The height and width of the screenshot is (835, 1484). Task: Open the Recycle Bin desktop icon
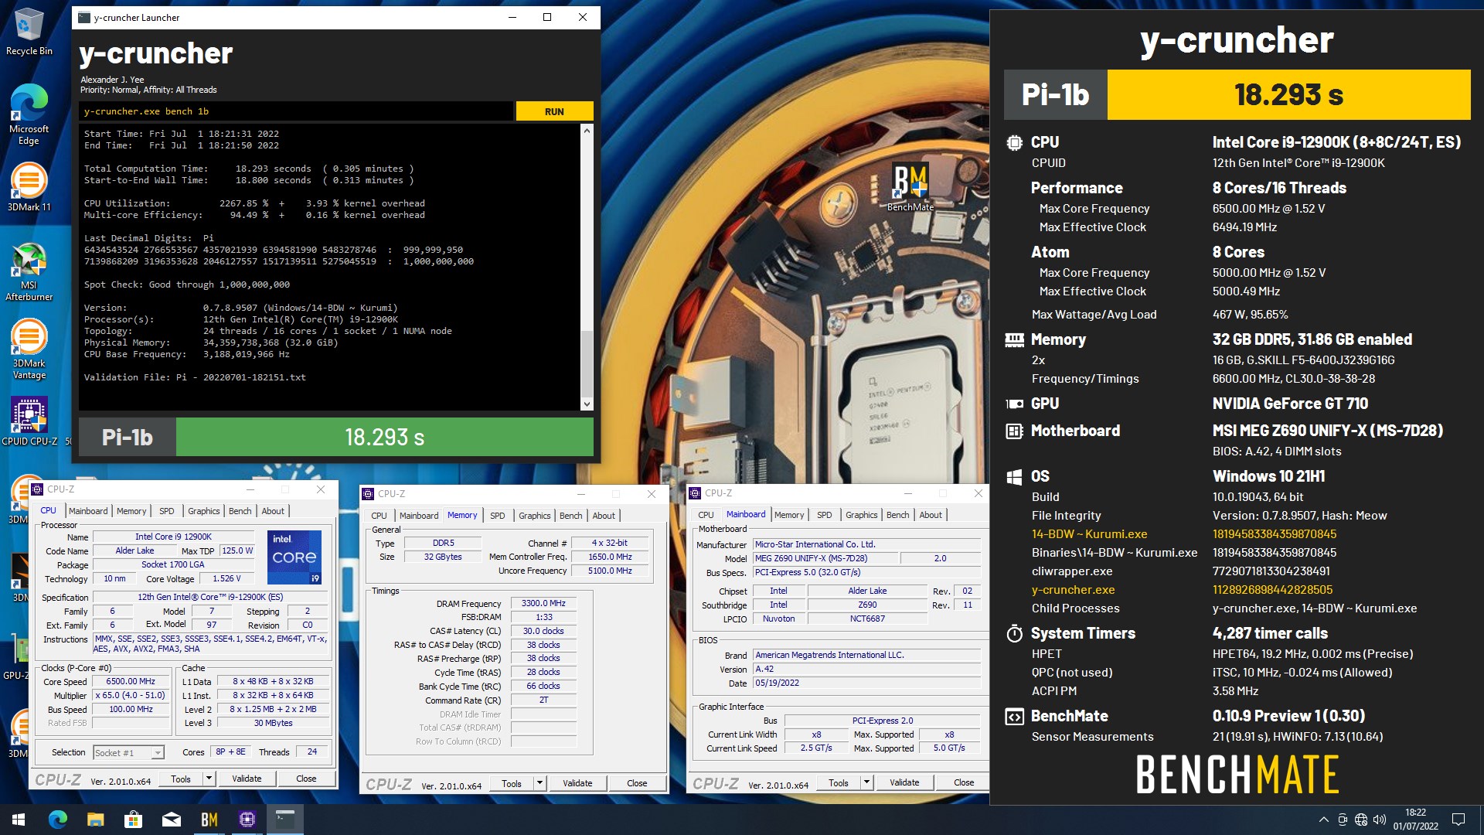(29, 32)
